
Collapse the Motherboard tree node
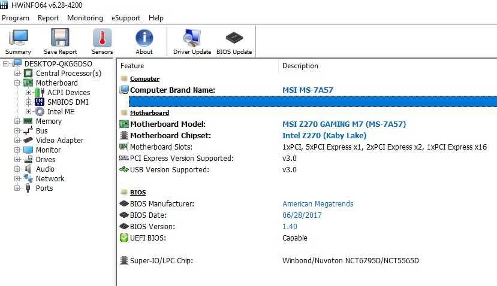[17, 83]
